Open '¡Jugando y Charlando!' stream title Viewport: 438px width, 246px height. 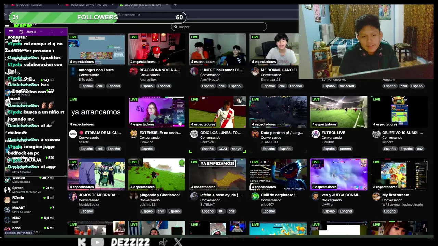[x=159, y=195]
